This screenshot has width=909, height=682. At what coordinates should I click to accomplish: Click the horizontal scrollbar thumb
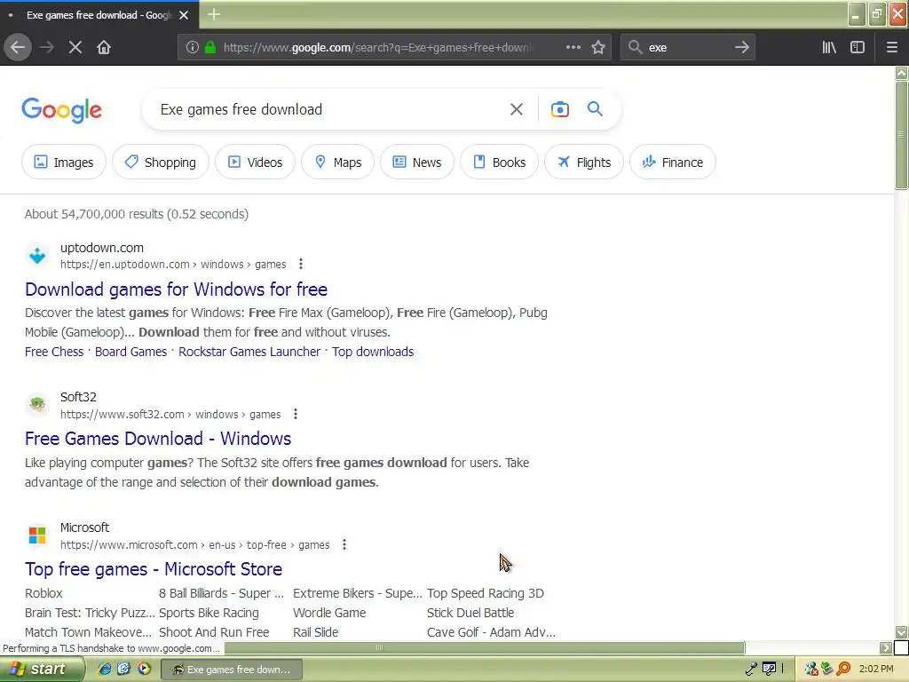tap(484, 647)
